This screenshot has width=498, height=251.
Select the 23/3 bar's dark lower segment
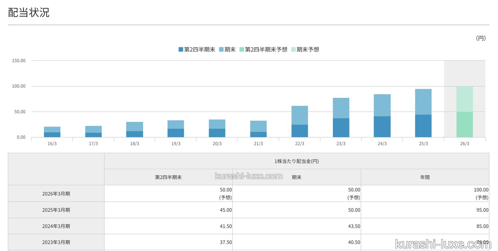341,128
